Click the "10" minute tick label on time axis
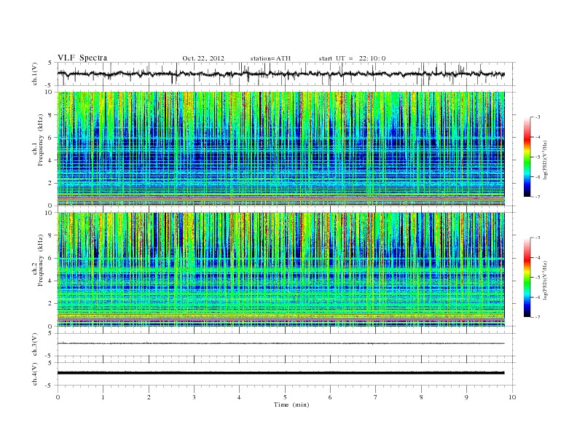Screen dimensions: 577x446 tap(512, 397)
